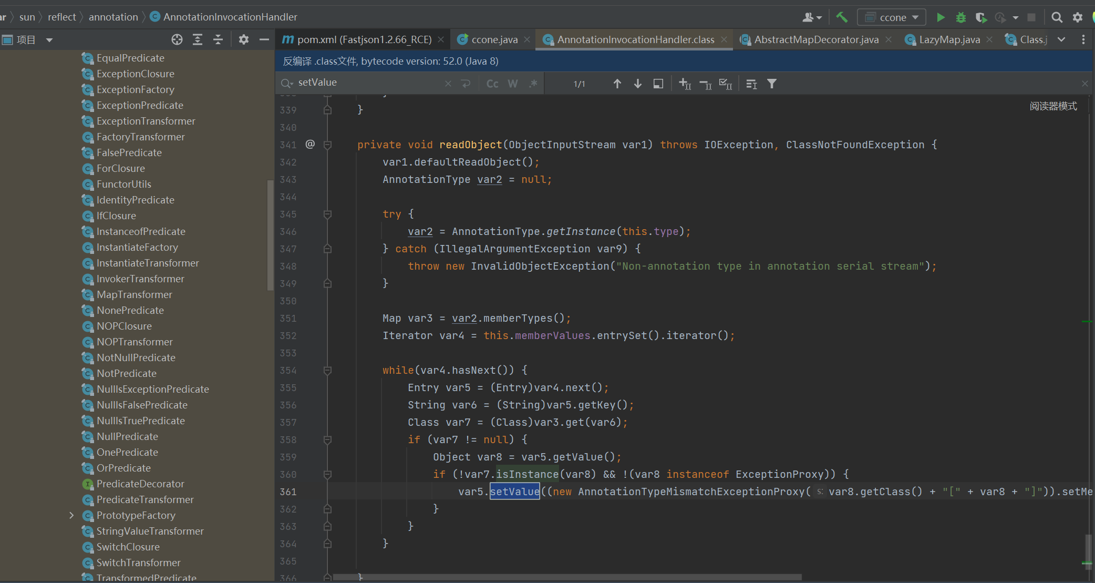This screenshot has width=1095, height=583.
Task: Click the stop process square button
Action: pos(1031,17)
